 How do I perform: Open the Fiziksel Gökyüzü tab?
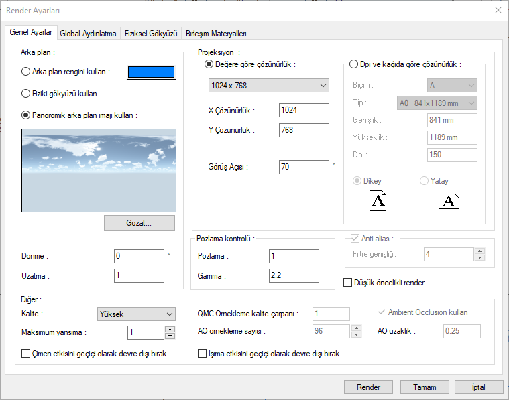tap(151, 33)
